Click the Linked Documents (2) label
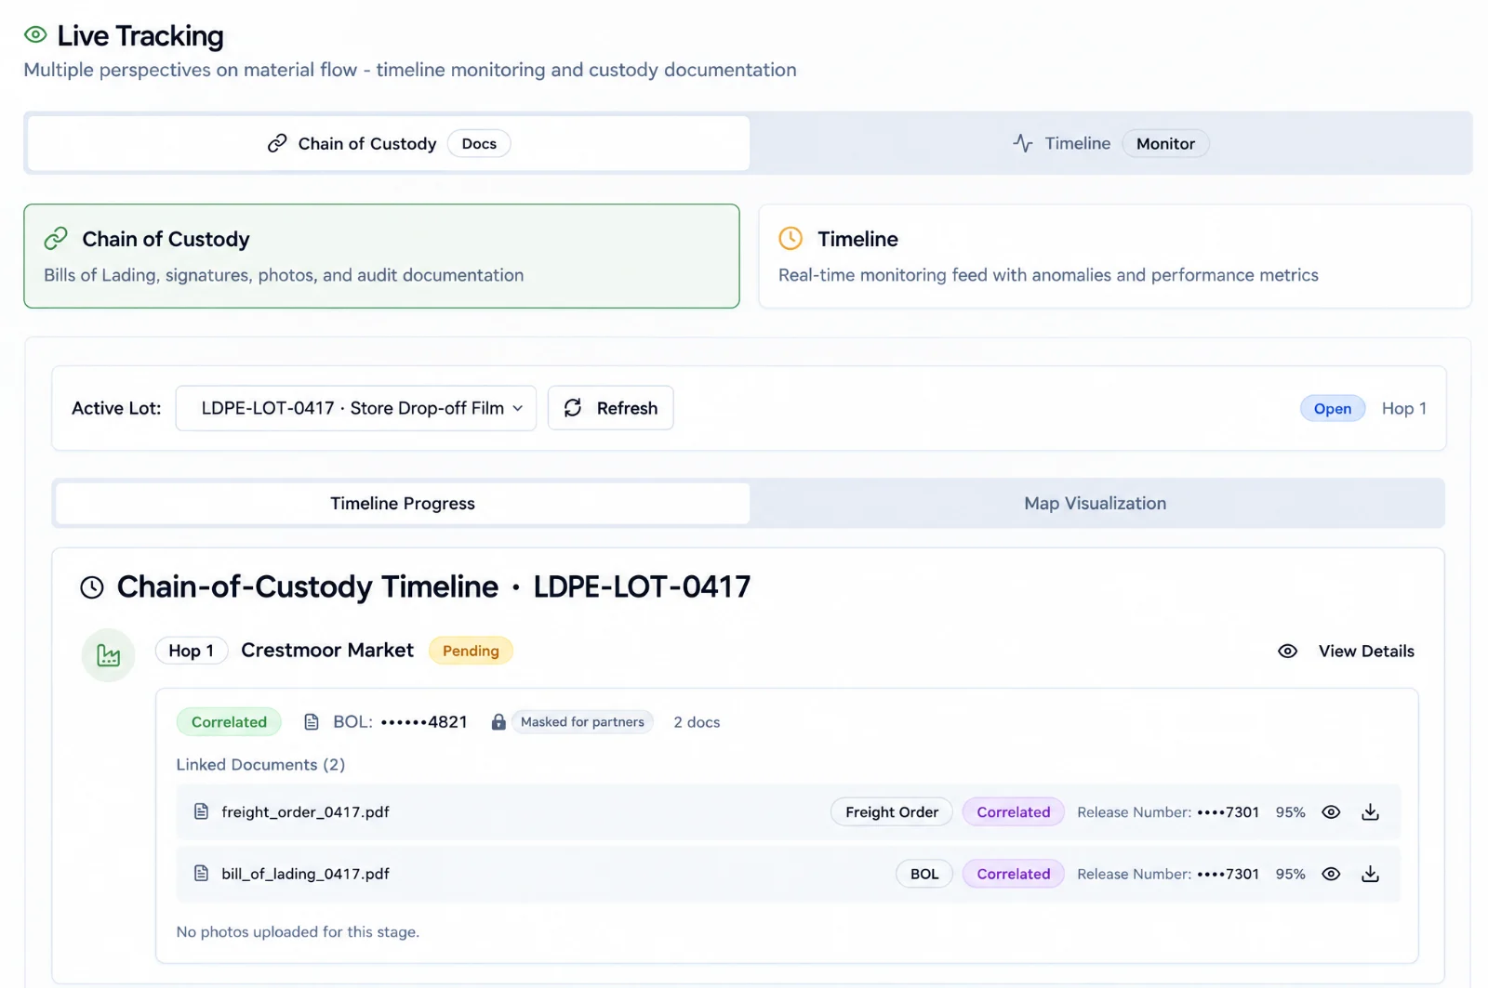Image resolution: width=1488 pixels, height=988 pixels. pos(260,765)
